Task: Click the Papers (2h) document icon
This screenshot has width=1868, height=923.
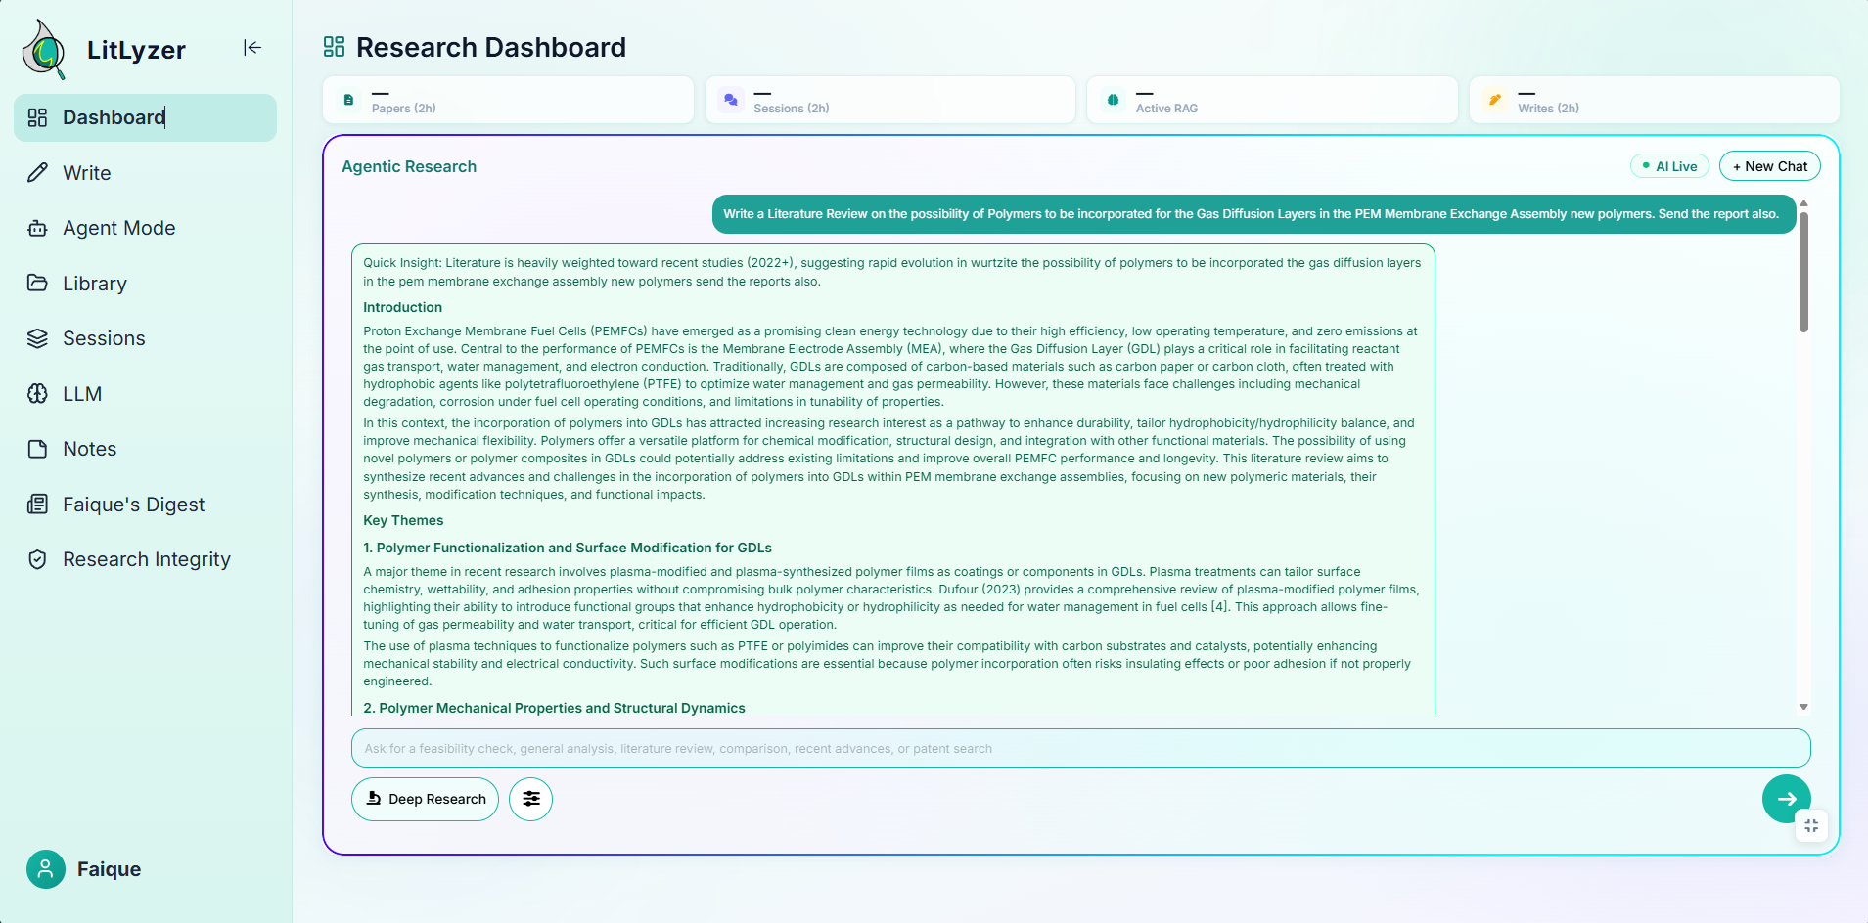Action: click(x=348, y=100)
